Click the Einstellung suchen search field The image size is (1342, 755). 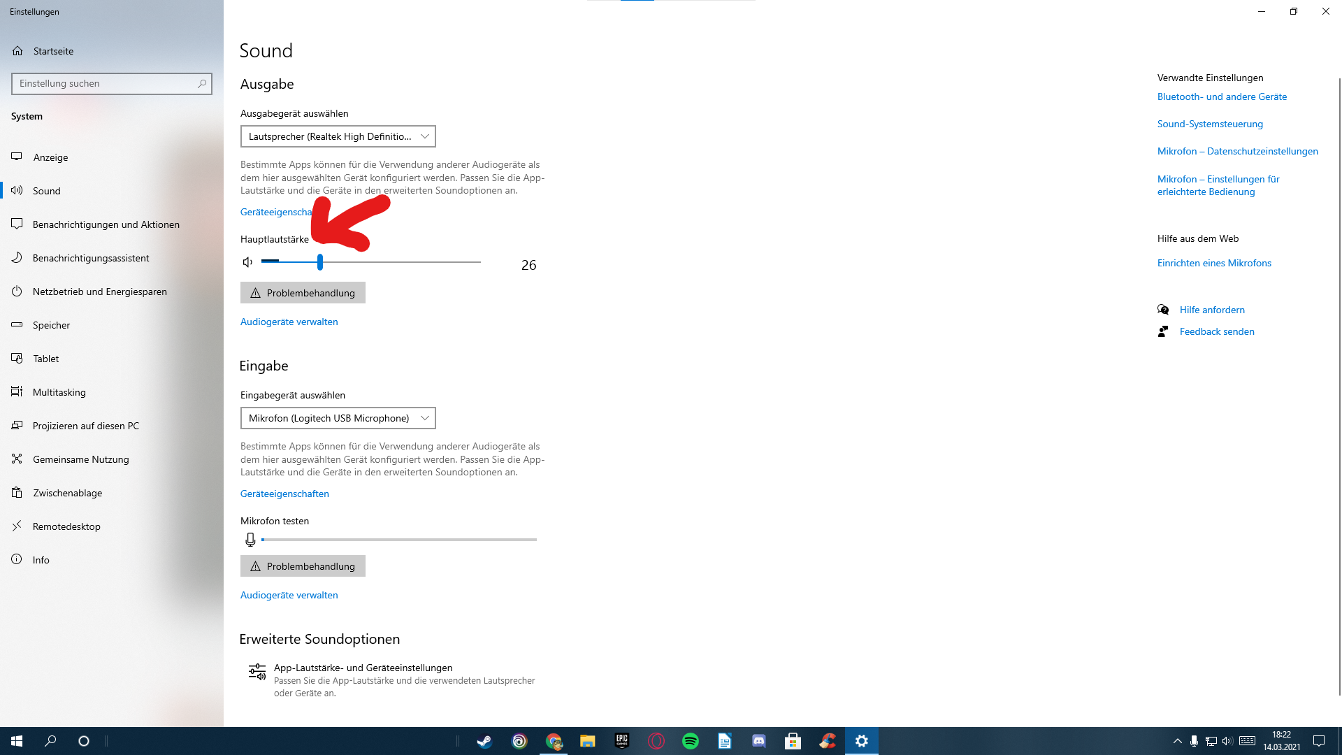click(x=105, y=83)
